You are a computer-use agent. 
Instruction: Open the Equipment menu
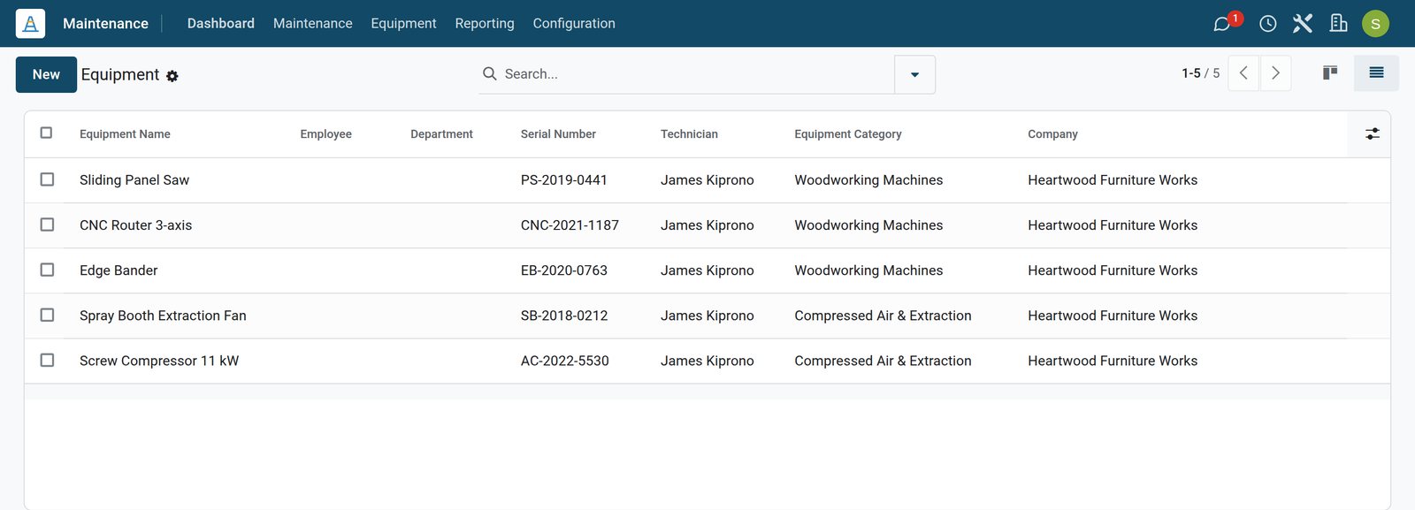click(403, 23)
